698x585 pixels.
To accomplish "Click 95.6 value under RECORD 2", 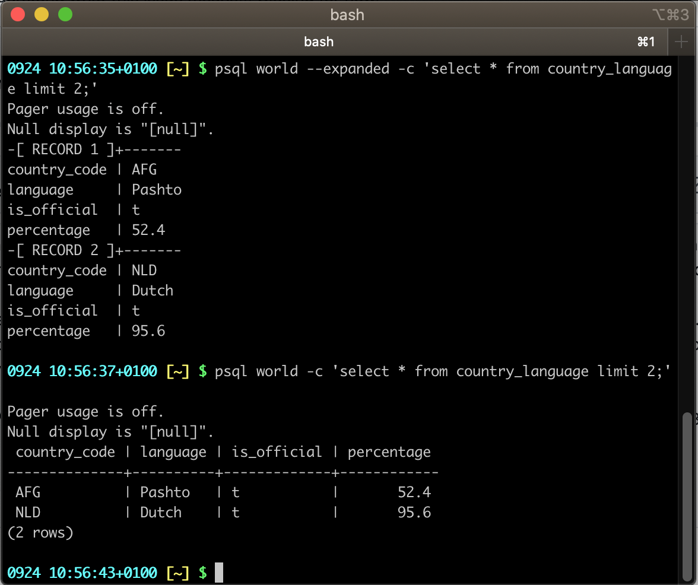I will [148, 331].
